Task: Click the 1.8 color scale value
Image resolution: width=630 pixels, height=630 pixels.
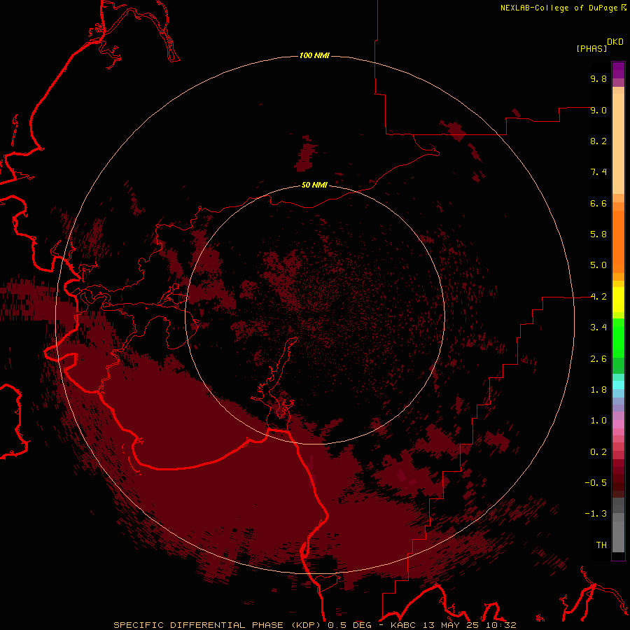Action: (x=598, y=390)
